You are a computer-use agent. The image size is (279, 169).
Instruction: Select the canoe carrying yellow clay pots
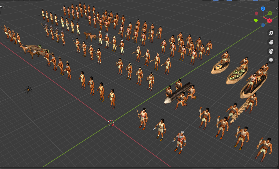pyautogui.click(x=221, y=66)
